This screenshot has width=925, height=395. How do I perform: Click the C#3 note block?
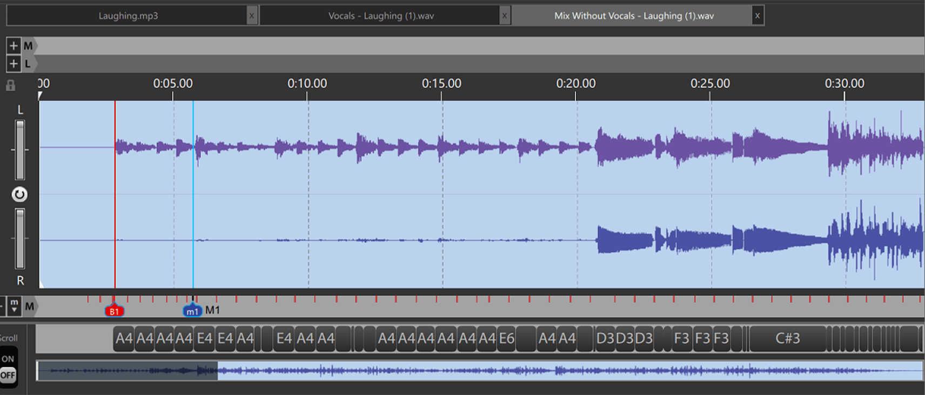coord(787,338)
